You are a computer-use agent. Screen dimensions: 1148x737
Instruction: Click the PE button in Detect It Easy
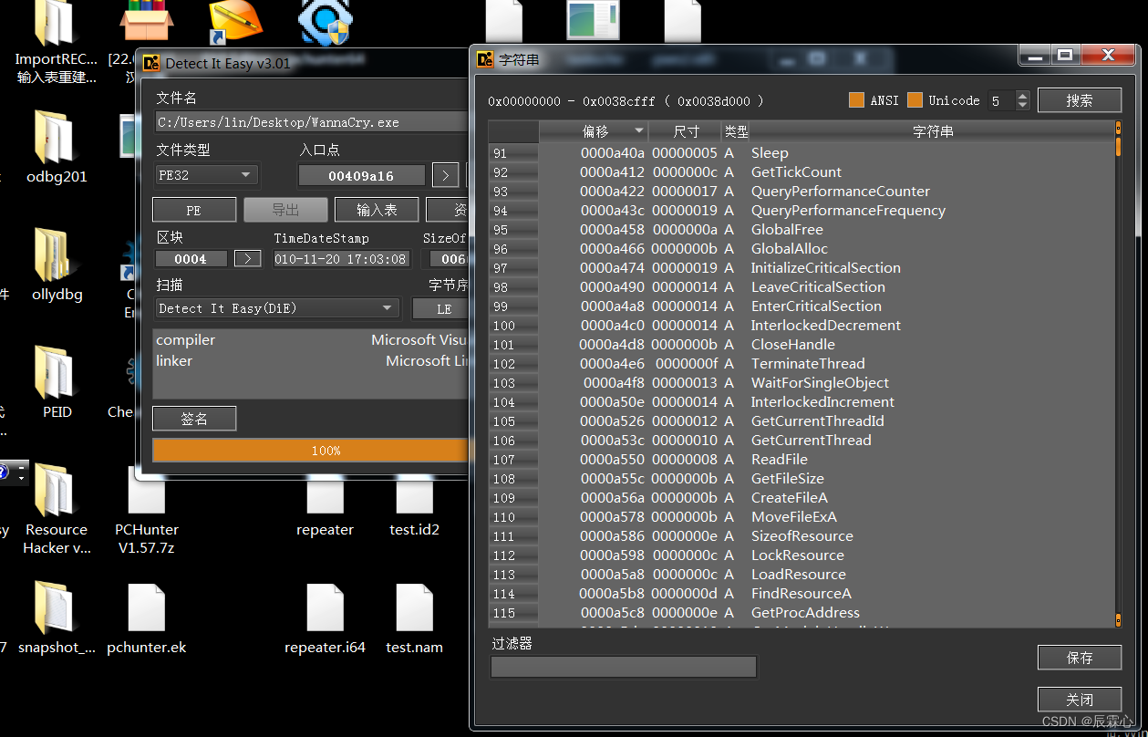194,210
